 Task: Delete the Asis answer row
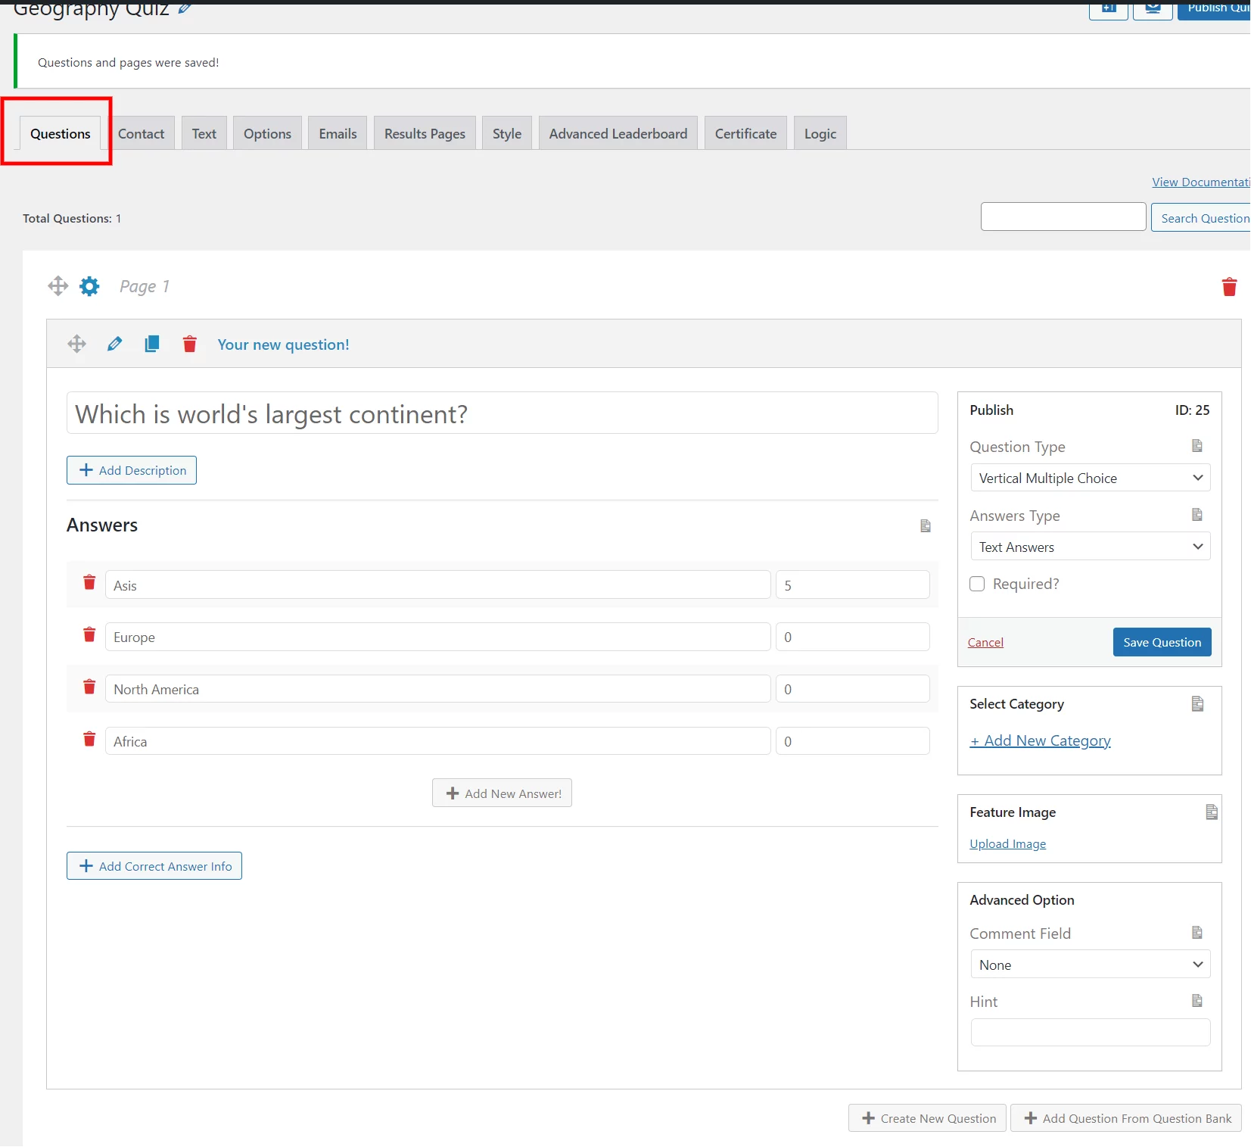[x=89, y=583]
